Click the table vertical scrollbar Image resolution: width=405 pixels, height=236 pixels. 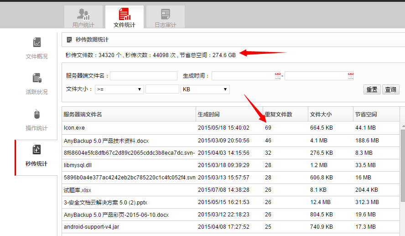pos(402,173)
